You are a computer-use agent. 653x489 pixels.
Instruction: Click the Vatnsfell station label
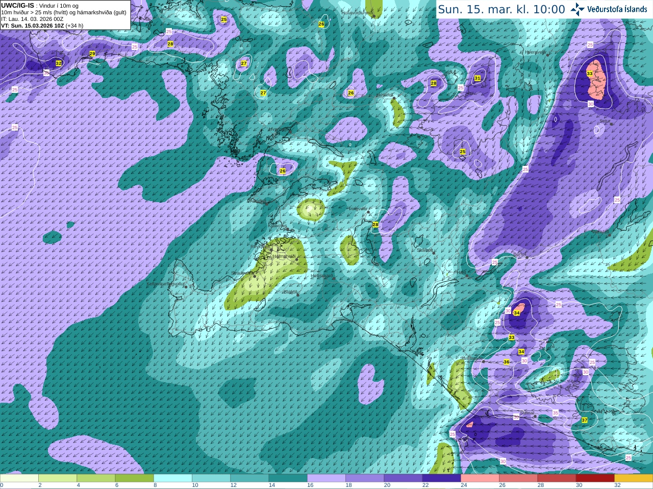pos(600,231)
